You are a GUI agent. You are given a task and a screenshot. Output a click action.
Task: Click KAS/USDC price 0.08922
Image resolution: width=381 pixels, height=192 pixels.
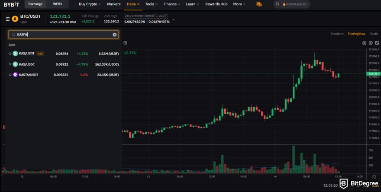[62, 64]
